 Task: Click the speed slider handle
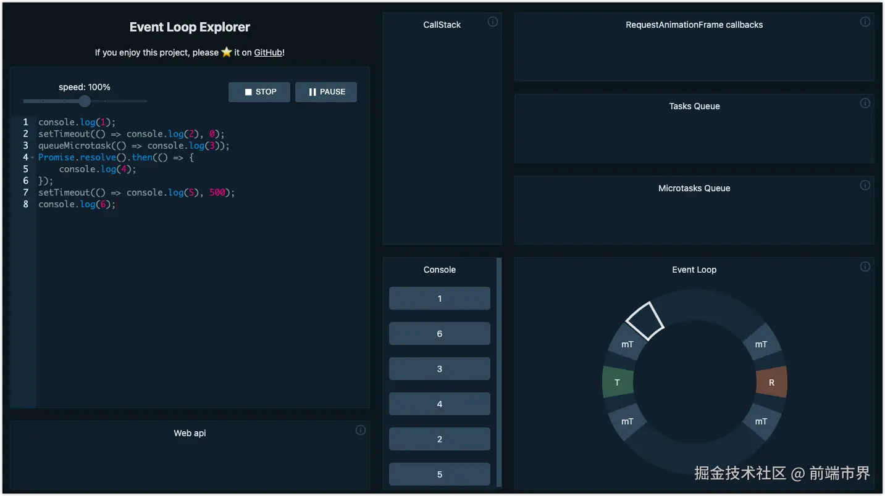click(85, 101)
